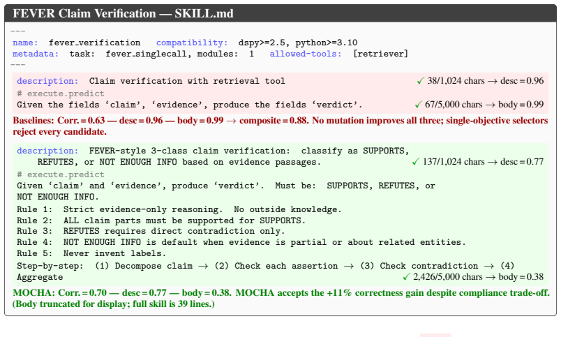Click the checkmark beside '38/1,024 chars'
The image size is (561, 337).
point(420,81)
